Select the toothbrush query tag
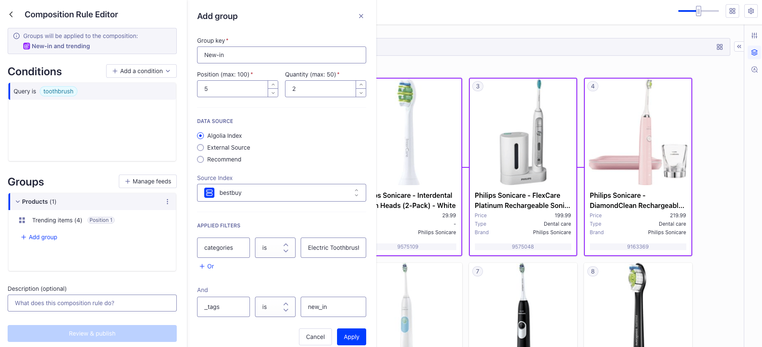762x347 pixels. click(x=58, y=91)
